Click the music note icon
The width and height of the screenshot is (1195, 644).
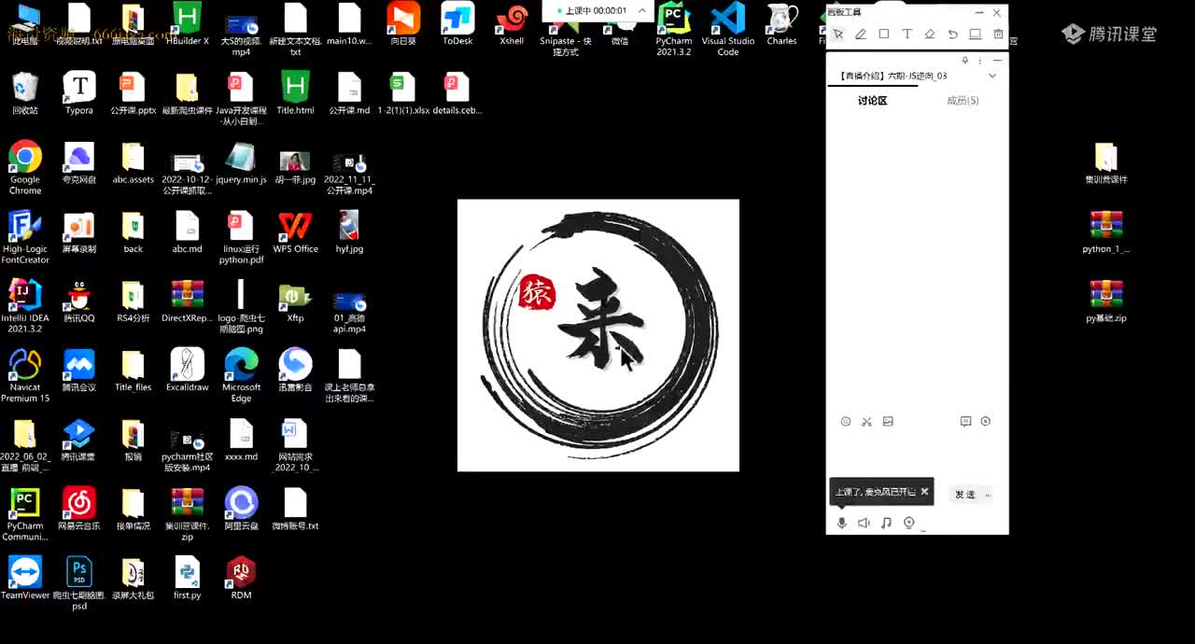coord(887,524)
